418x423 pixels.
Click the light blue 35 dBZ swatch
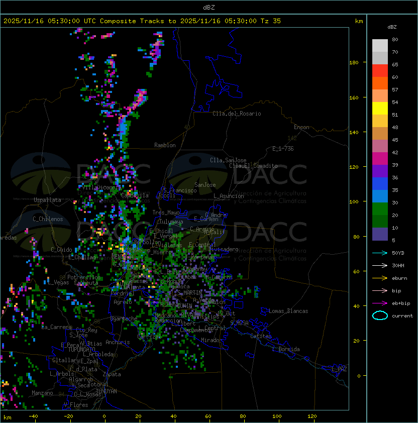pyautogui.click(x=380, y=196)
